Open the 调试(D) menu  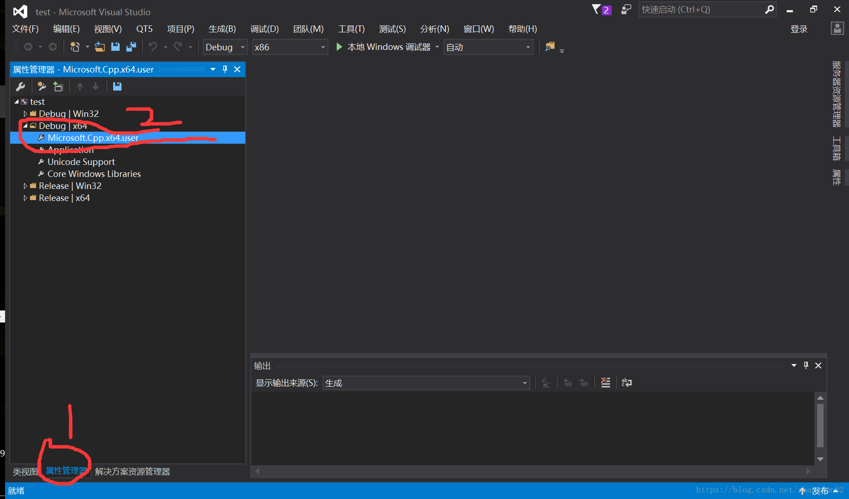[265, 29]
